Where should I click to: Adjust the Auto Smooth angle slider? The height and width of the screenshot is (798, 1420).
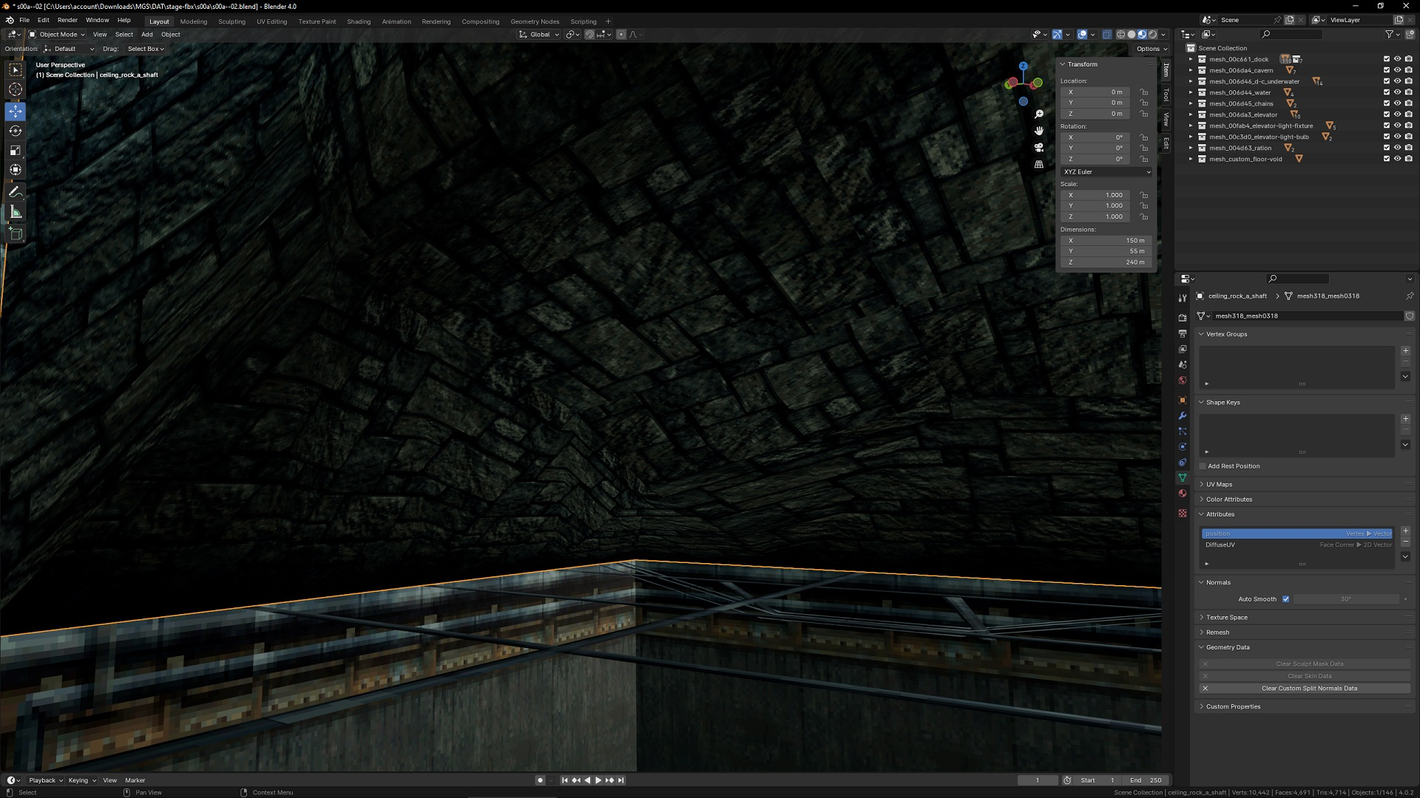click(x=1346, y=599)
